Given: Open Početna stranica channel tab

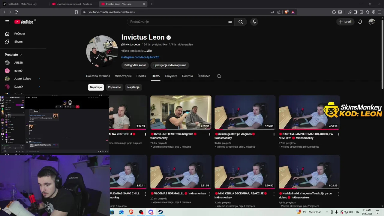Looking at the screenshot, I should coord(98,76).
